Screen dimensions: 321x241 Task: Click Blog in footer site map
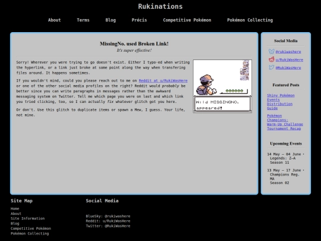coord(15,223)
